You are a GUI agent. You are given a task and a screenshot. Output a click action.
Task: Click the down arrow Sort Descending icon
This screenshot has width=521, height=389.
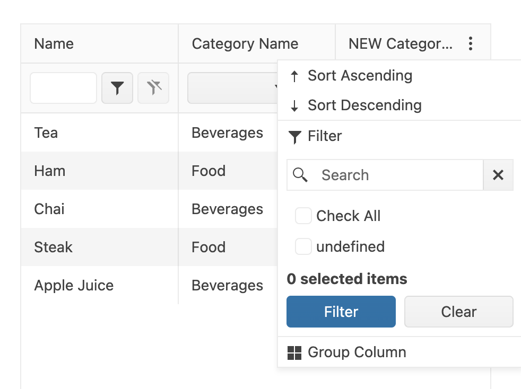pyautogui.click(x=294, y=105)
